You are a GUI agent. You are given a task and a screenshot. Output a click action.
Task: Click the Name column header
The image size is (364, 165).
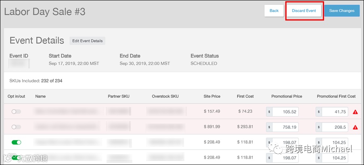pyautogui.click(x=41, y=97)
